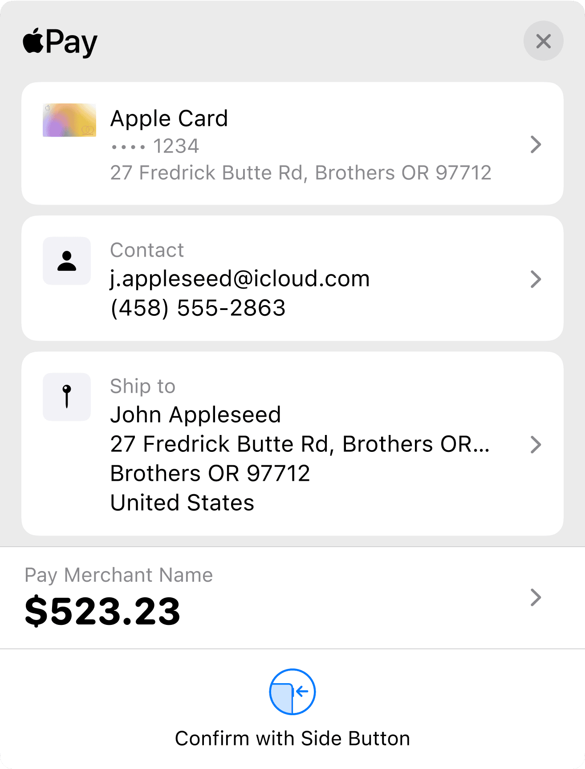585x769 pixels.
Task: Click the Pay Merchant Name label
Action: 119,575
